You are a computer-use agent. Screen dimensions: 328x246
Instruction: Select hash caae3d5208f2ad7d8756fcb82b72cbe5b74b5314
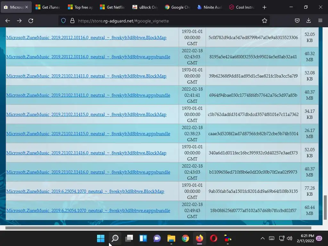click(253, 134)
